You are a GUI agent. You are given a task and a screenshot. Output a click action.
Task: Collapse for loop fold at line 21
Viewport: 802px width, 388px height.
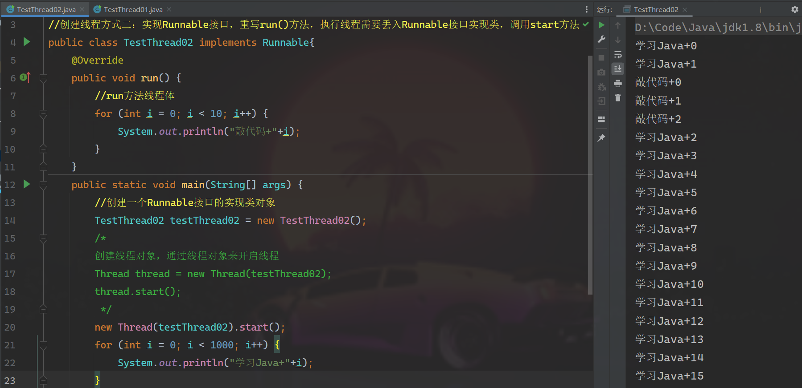43,345
